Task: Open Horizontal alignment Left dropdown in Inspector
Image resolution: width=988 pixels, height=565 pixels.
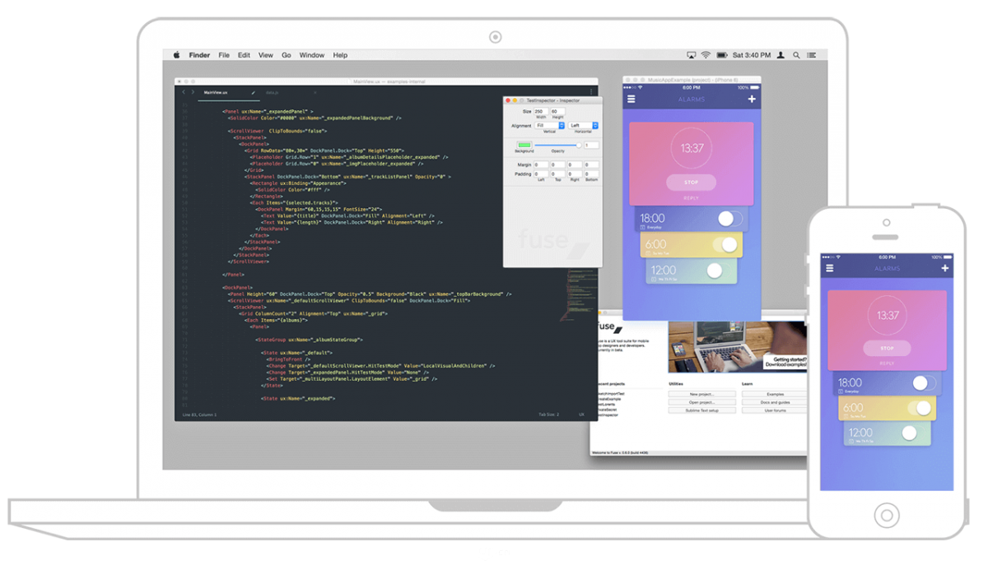Action: 583,126
